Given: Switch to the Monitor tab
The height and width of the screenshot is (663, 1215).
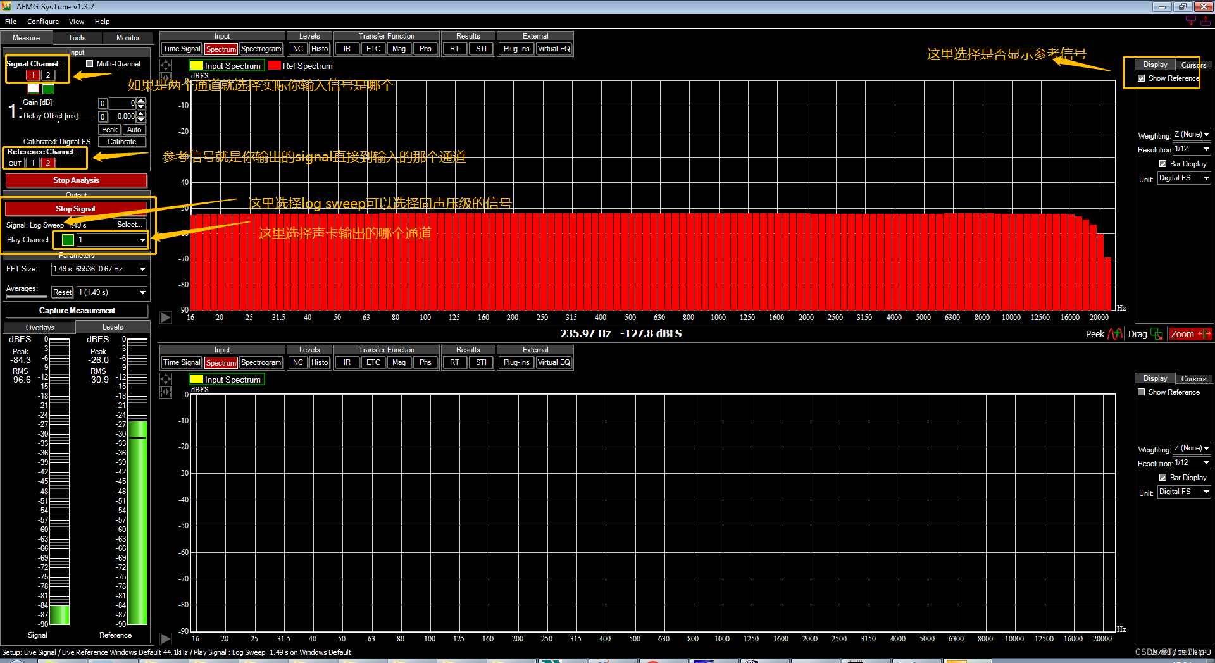Looking at the screenshot, I should pos(128,38).
